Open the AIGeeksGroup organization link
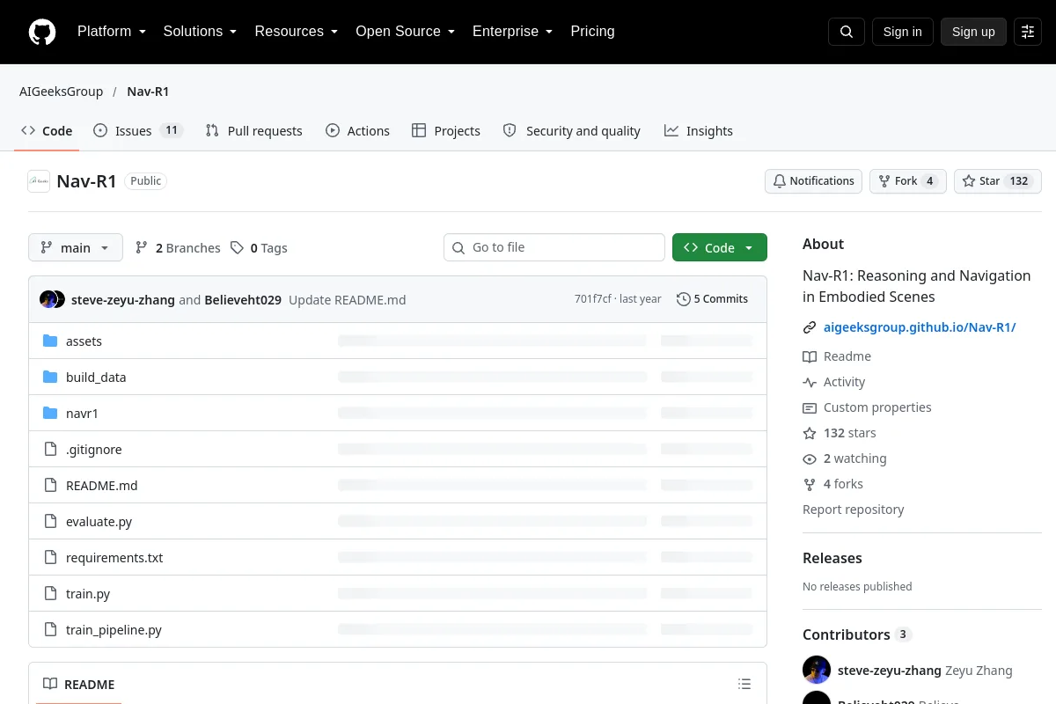This screenshot has width=1056, height=704. (x=61, y=92)
